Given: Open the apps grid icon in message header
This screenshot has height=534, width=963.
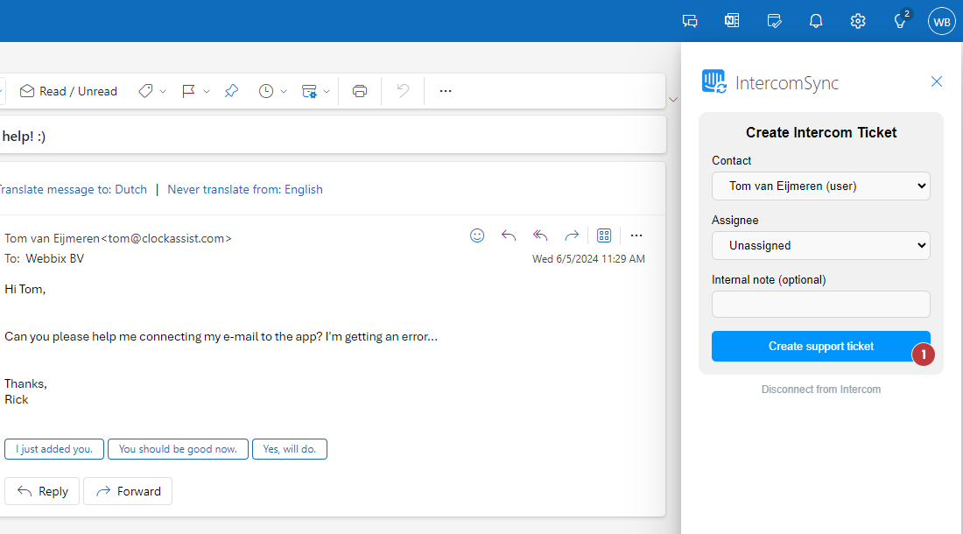Looking at the screenshot, I should point(604,235).
